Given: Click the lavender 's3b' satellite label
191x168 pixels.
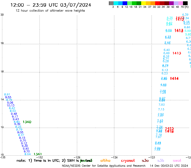Looking at the screenshot, I should point(161,161).
